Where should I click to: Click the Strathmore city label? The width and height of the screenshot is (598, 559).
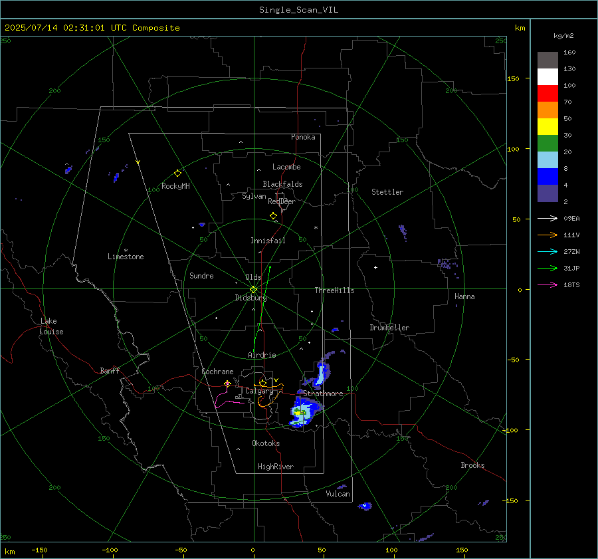pyautogui.click(x=323, y=393)
